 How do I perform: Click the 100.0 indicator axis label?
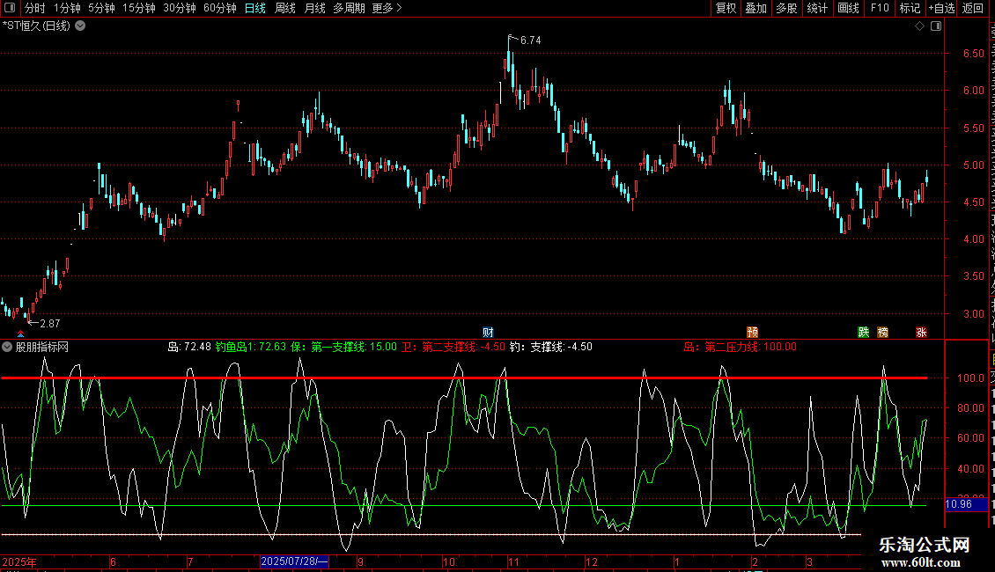click(971, 378)
